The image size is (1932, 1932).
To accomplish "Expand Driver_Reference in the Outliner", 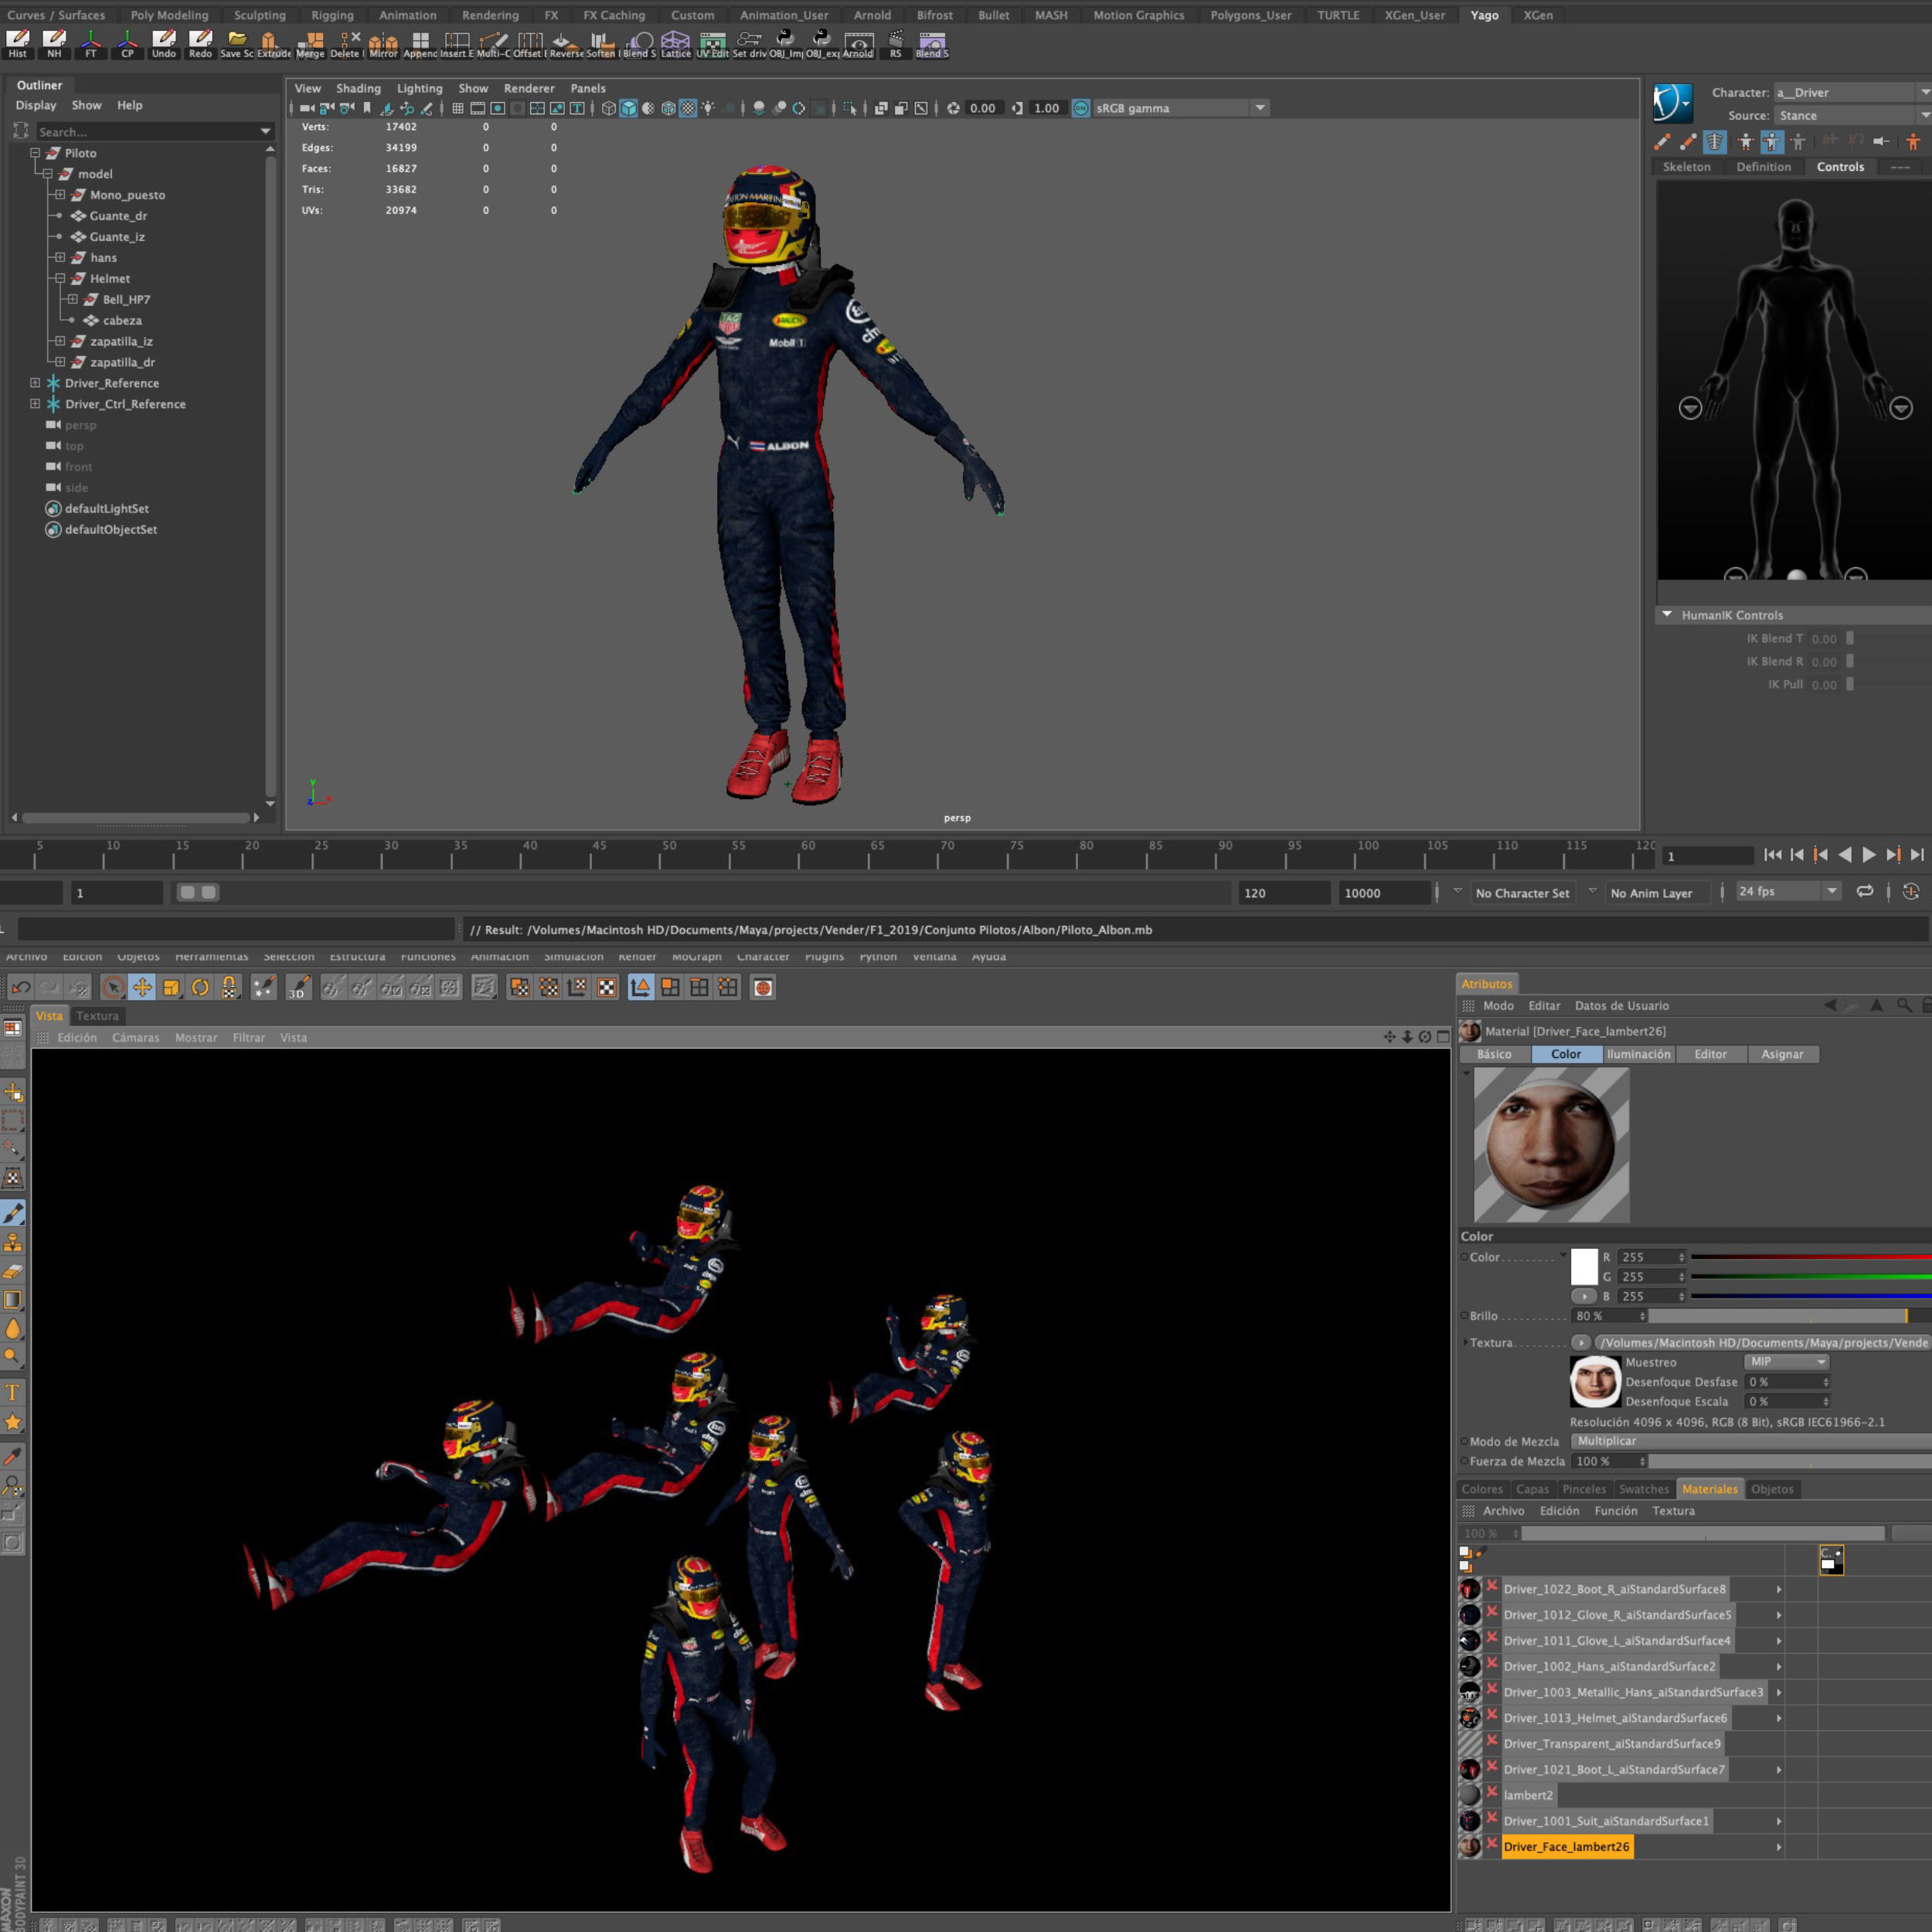I will click(35, 383).
